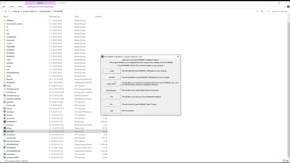Screen dimensions: 290x163
Task: Select the VPinMAME Chrome HTML document icon
Action: click(x=4, y=148)
